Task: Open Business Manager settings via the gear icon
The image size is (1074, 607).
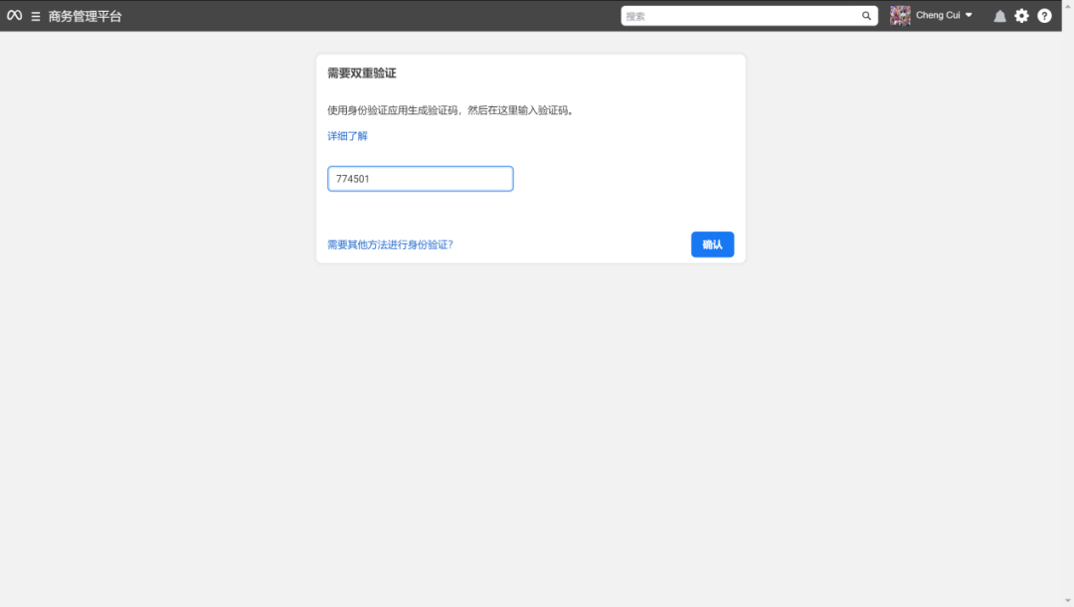Action: (x=1021, y=15)
